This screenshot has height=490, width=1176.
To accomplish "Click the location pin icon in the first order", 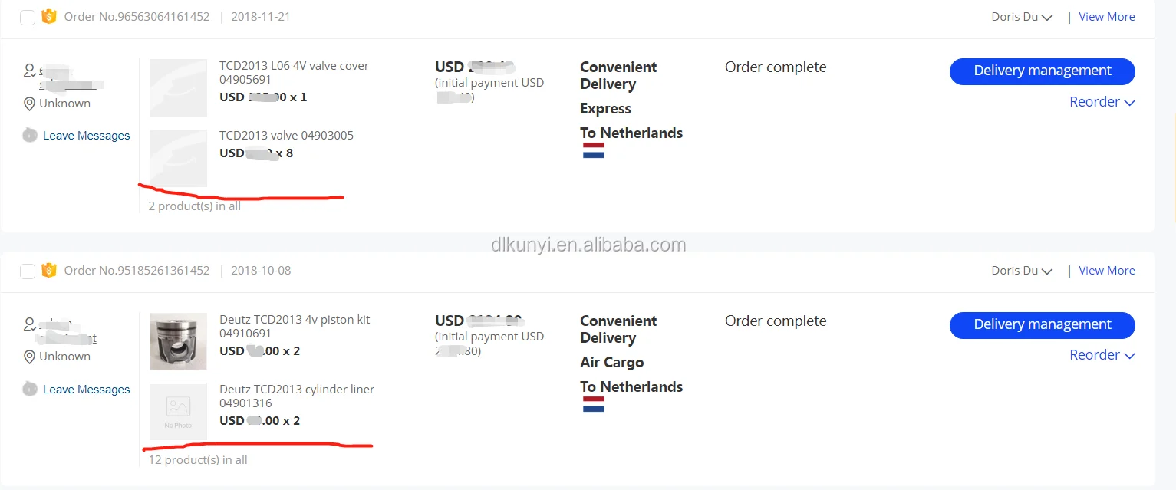I will [30, 104].
